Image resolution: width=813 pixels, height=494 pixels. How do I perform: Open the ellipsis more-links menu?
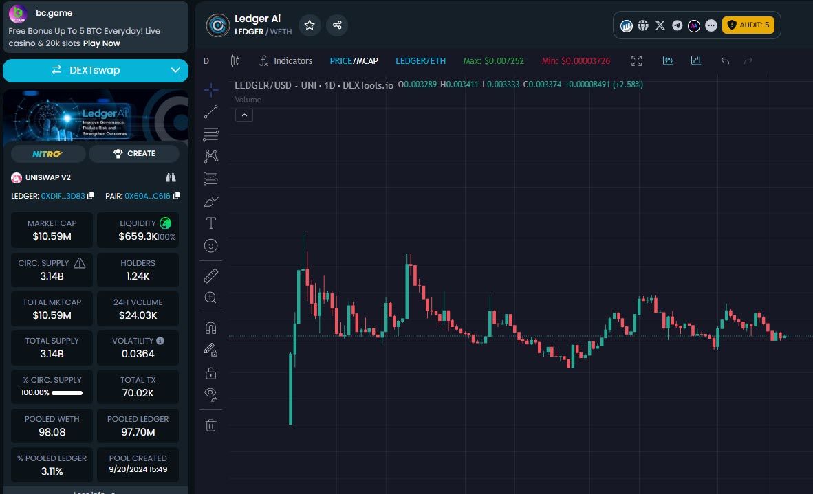click(711, 25)
